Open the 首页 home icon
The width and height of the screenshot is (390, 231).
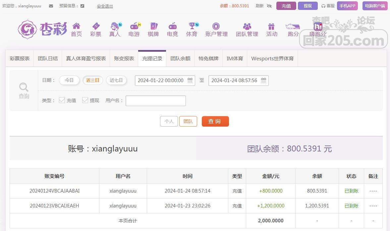pyautogui.click(x=76, y=26)
